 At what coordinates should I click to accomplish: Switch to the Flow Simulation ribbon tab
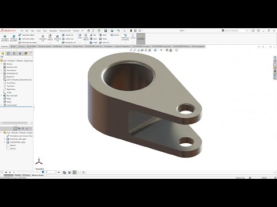tap(198, 47)
